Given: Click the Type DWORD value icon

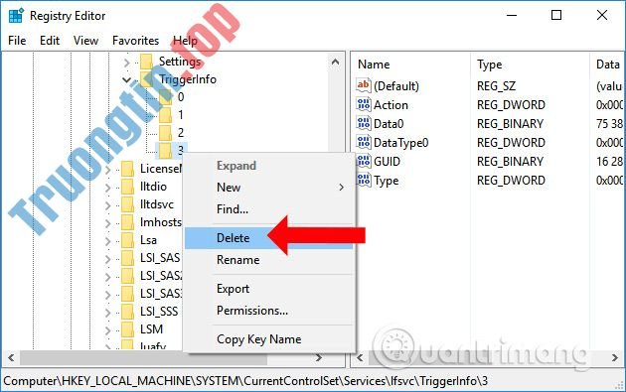Looking at the screenshot, I should pos(364,180).
